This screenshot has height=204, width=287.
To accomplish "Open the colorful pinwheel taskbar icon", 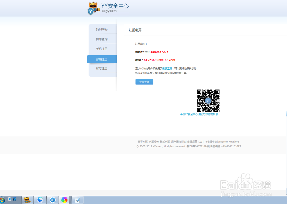I will coord(64,200).
